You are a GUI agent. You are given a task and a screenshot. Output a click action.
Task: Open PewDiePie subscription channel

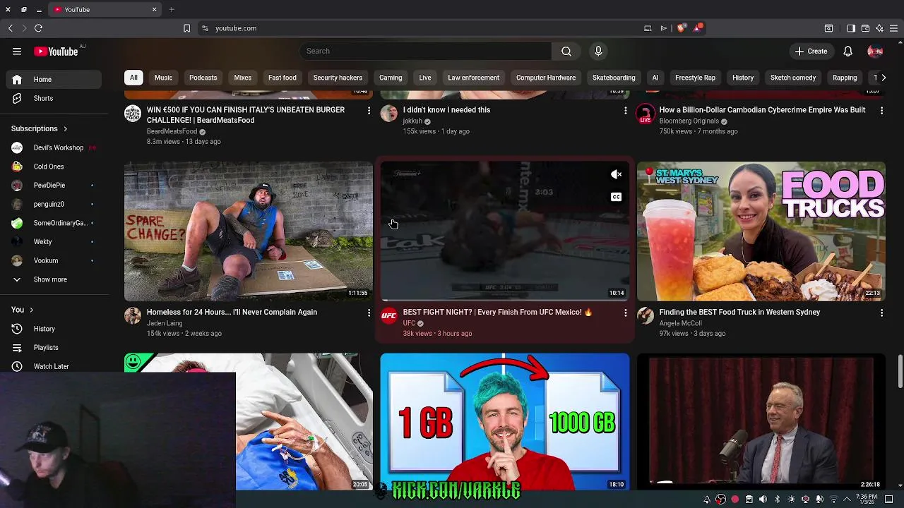(54, 186)
